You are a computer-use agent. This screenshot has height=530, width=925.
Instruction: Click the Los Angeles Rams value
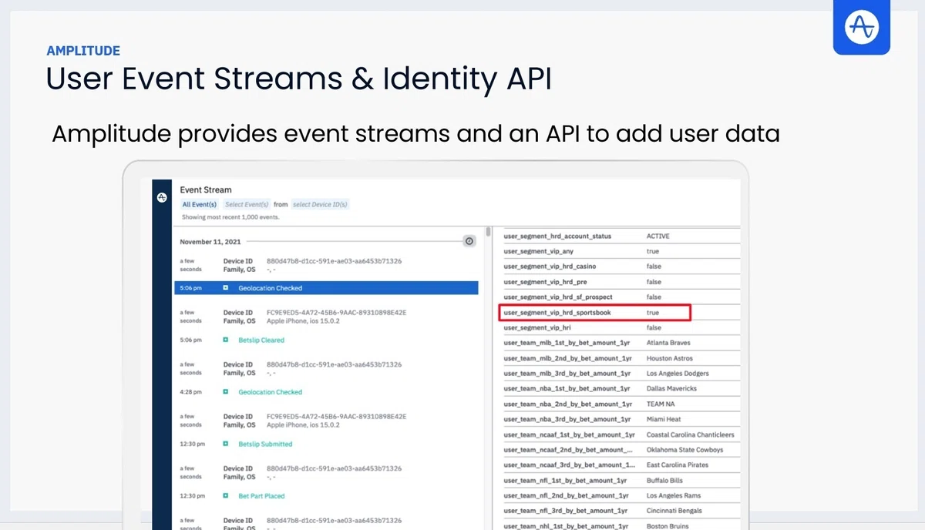(673, 495)
